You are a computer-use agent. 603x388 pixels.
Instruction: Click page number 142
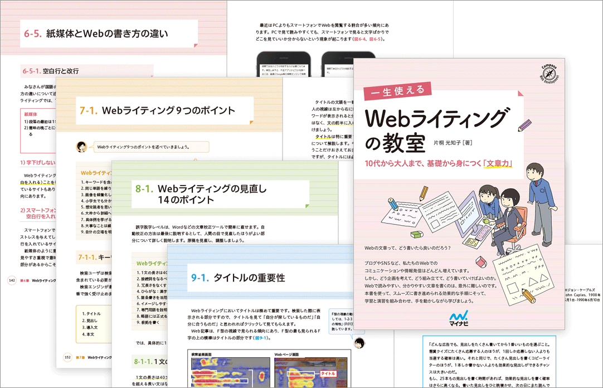click(12, 280)
